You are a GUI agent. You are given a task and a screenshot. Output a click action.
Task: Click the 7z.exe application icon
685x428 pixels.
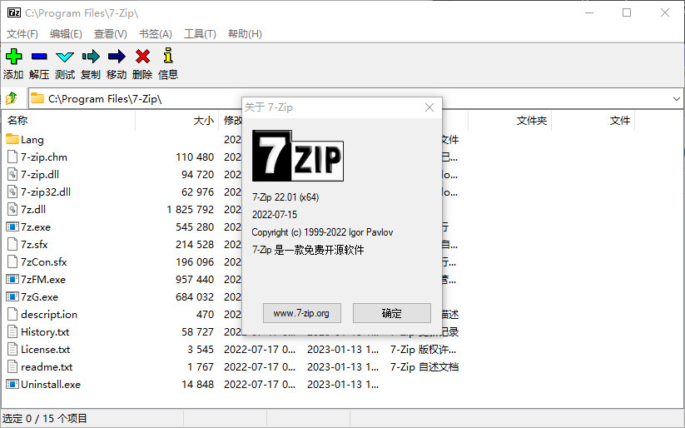pyautogui.click(x=12, y=226)
